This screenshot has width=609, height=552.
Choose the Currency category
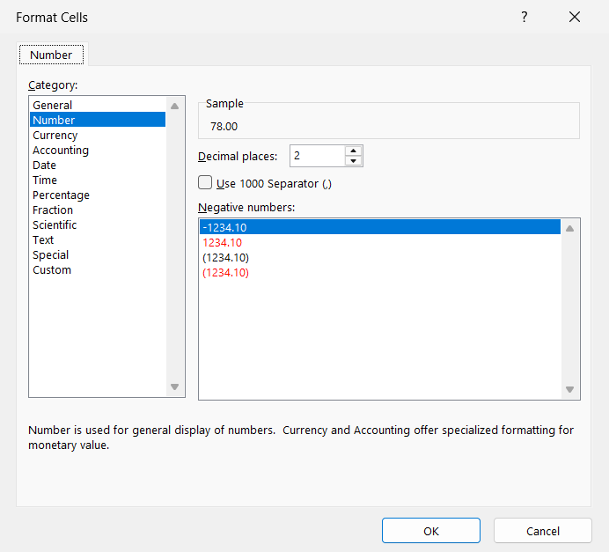[x=98, y=136]
